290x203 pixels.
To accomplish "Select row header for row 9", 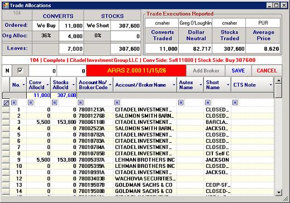I will (6, 160).
